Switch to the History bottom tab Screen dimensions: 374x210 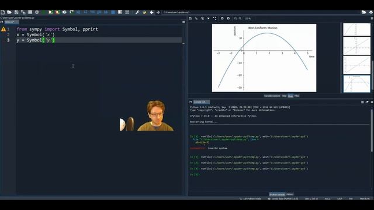click(290, 194)
